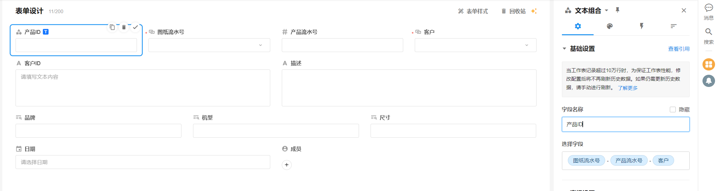Open the 文本组合 field type dropdown arrow

coord(606,11)
